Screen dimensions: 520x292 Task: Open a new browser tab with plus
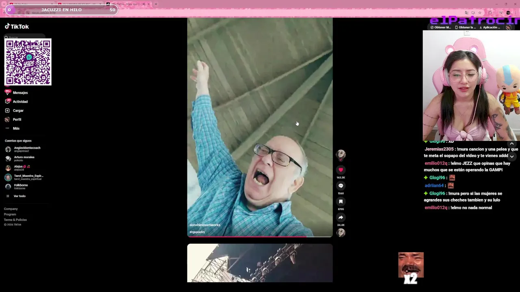pyautogui.click(x=156, y=4)
